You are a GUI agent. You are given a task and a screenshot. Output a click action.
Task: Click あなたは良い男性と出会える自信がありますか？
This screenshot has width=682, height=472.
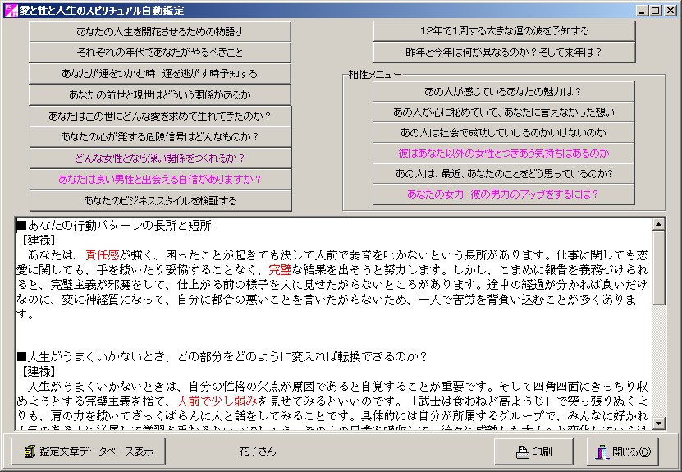click(160, 179)
